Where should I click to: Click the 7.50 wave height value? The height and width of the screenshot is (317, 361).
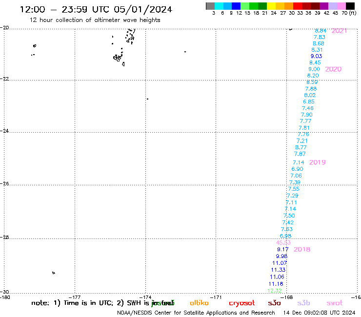289,216
